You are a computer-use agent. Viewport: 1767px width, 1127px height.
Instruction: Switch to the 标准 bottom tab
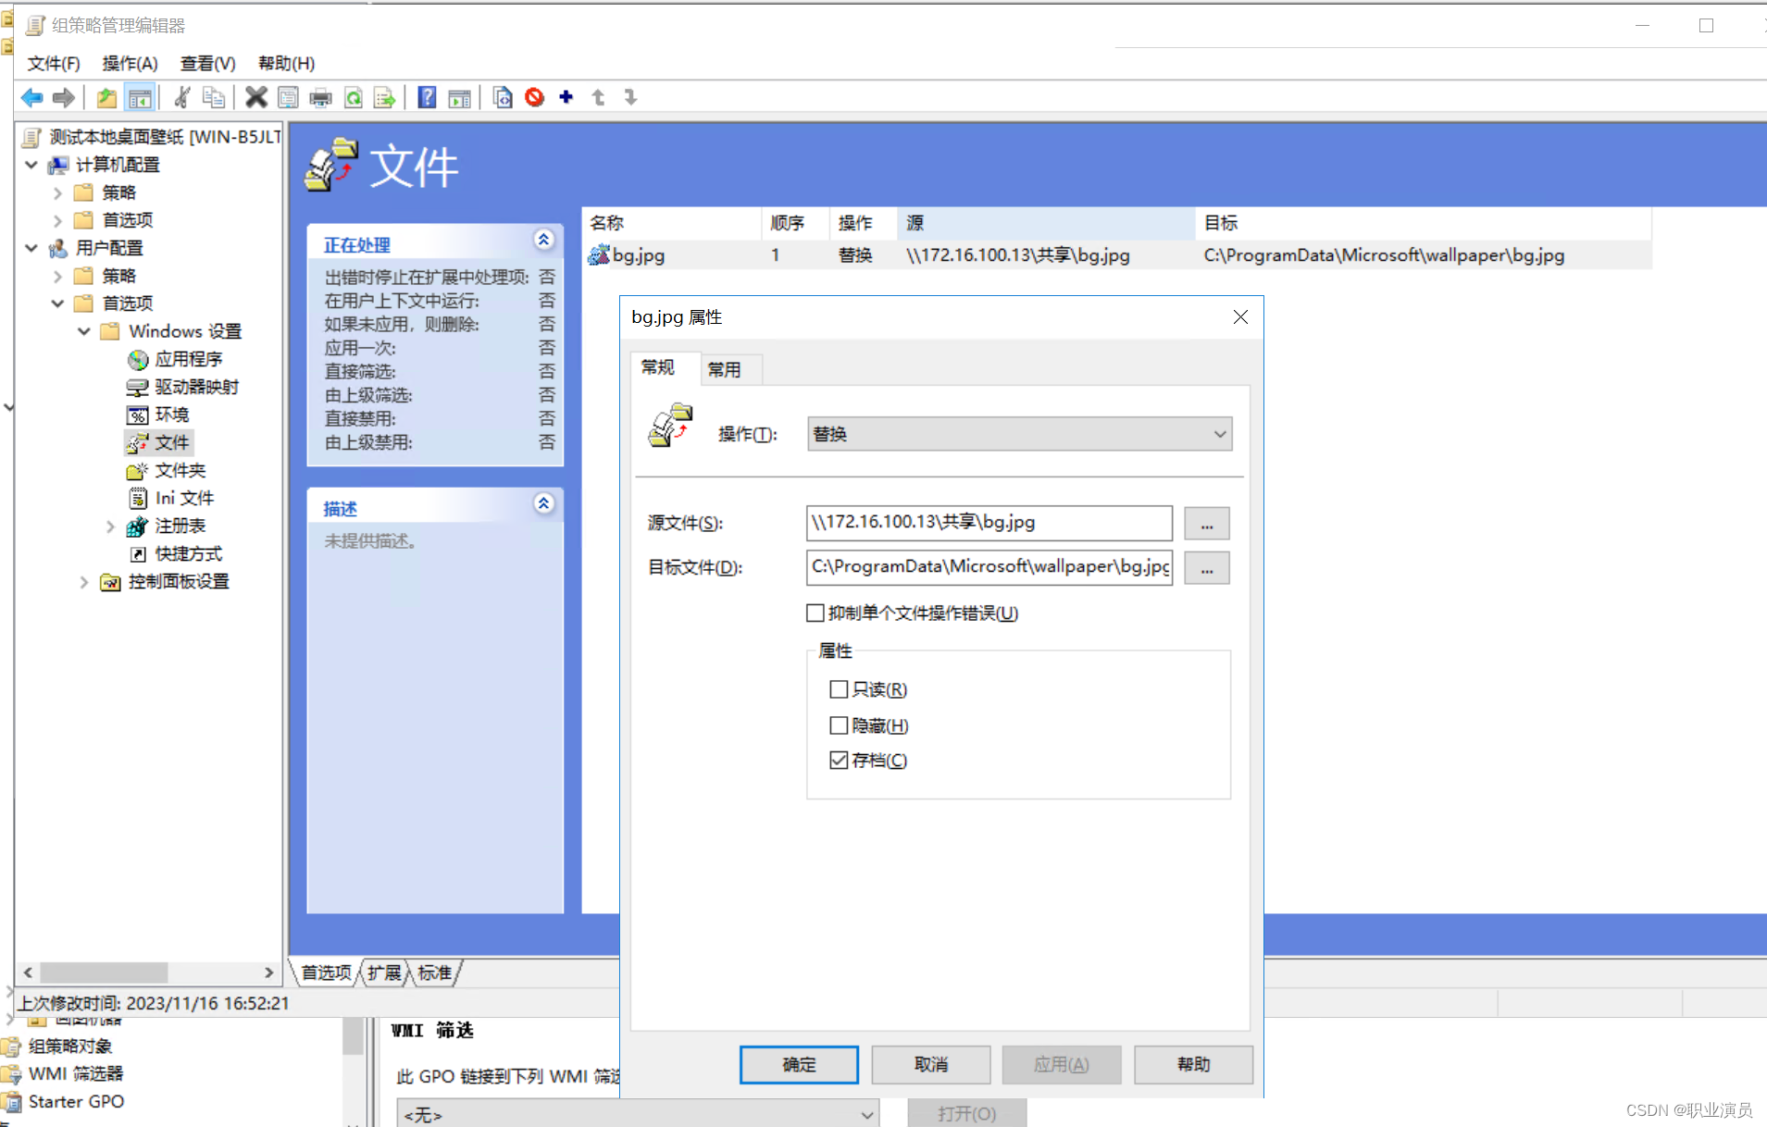pyautogui.click(x=434, y=972)
